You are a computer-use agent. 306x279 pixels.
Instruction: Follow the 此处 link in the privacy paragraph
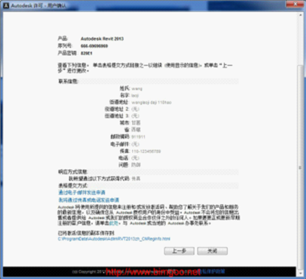click(113, 223)
